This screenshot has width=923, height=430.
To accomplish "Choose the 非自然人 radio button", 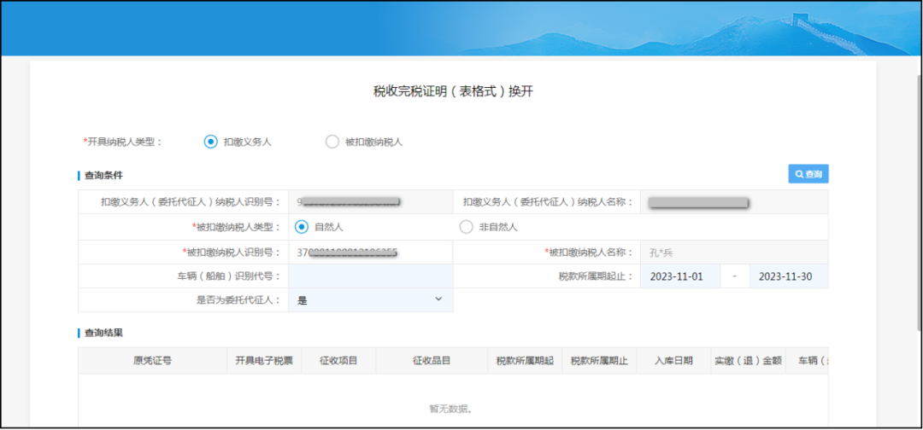I will point(466,227).
